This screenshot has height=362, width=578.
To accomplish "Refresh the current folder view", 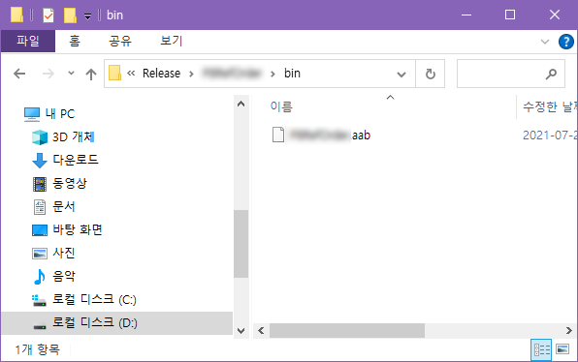I will coord(431,74).
